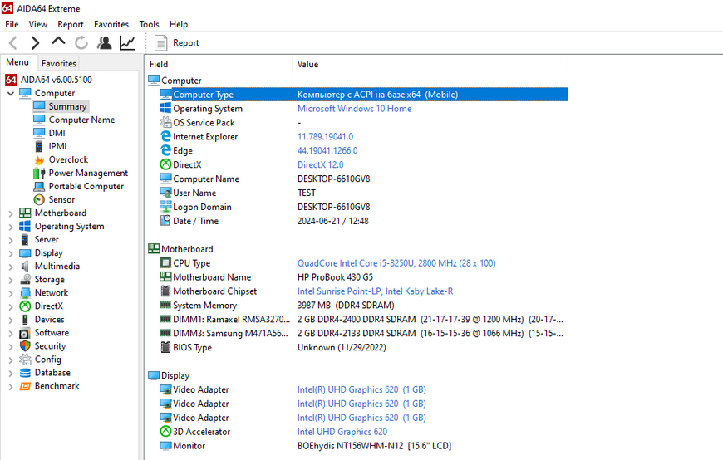Open Intel Sunrise Point-LP chipset link
This screenshot has width=723, height=460.
[375, 291]
